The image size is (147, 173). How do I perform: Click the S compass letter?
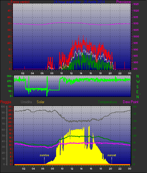click(138, 87)
